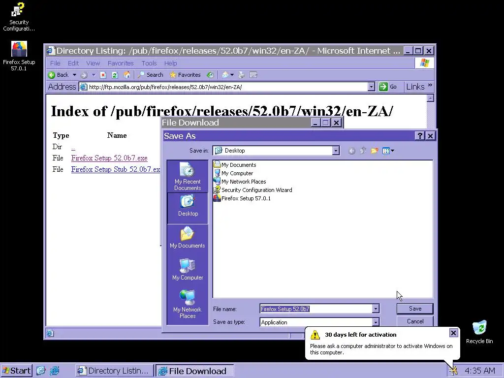Click the Internet Explorer quick launch icon
This screenshot has height=378, width=504.
(x=54, y=371)
